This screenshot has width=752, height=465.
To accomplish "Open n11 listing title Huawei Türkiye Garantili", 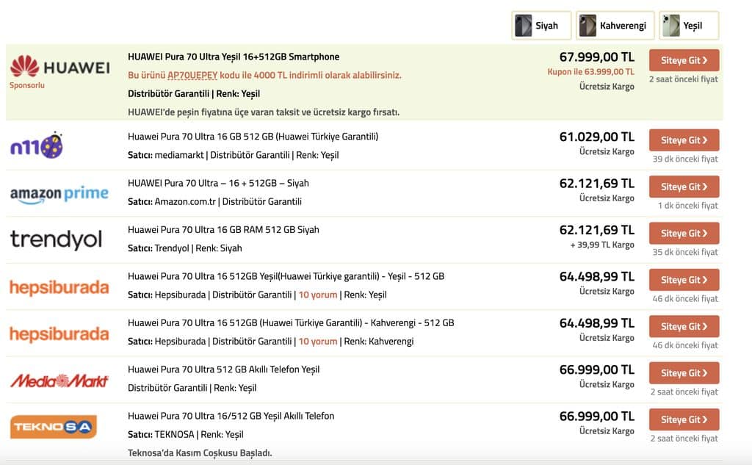I will [x=253, y=137].
